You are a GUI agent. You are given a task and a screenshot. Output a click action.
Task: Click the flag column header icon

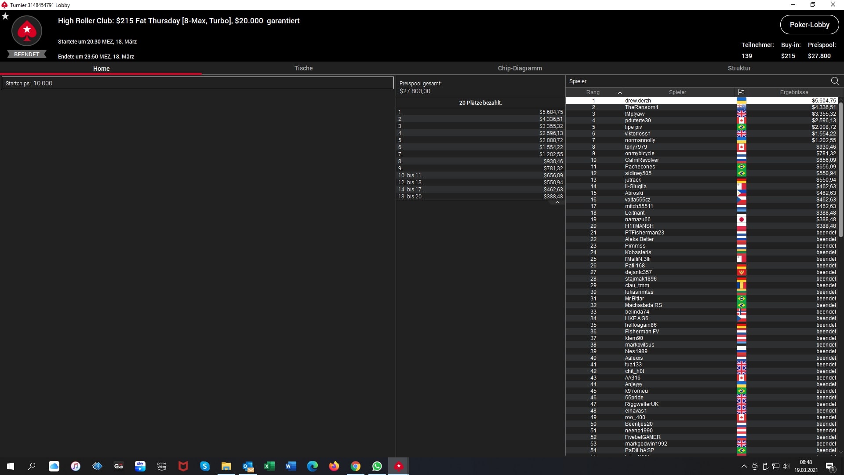pyautogui.click(x=741, y=92)
